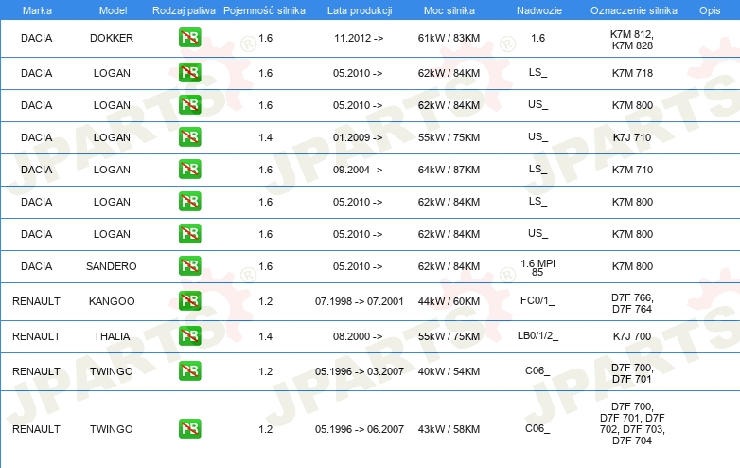Screen dimensions: 740x468
Task: Click the Marka column header
Action: [37, 10]
